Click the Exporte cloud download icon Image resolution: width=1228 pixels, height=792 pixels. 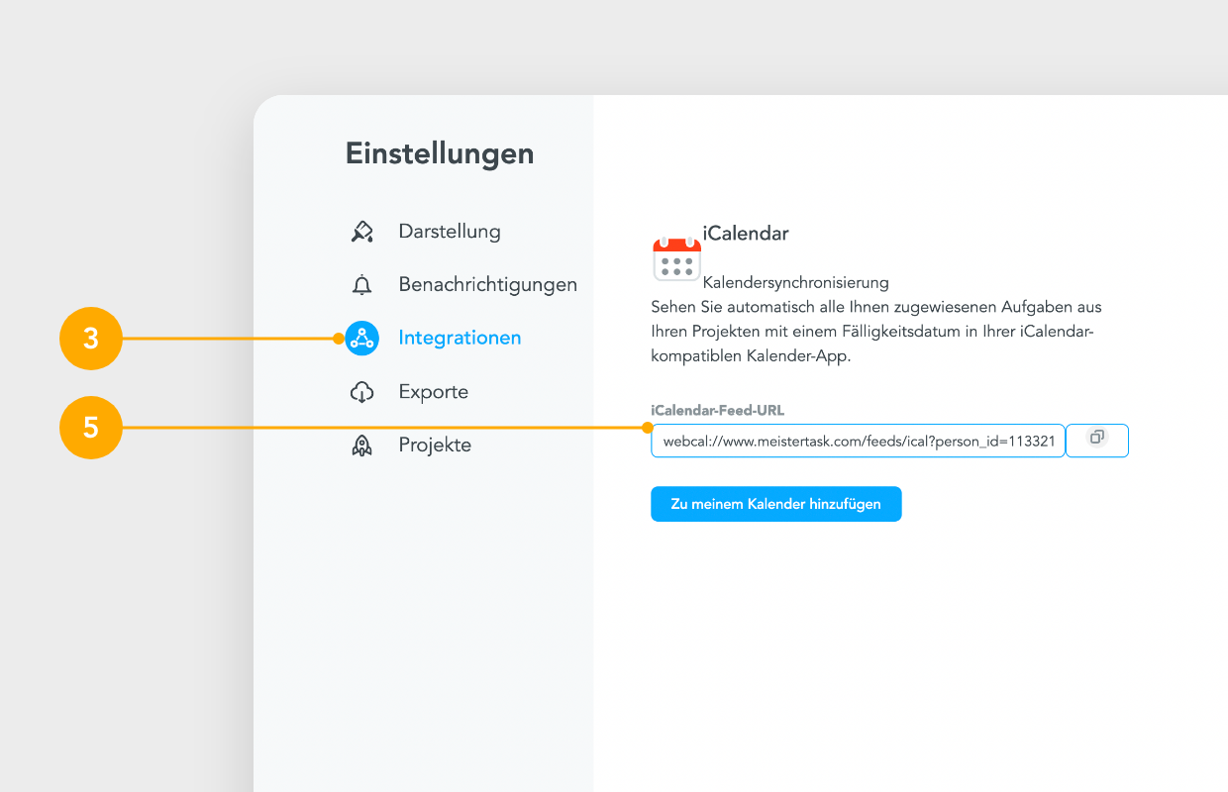362,392
